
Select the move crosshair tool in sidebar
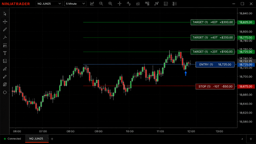(5, 22)
